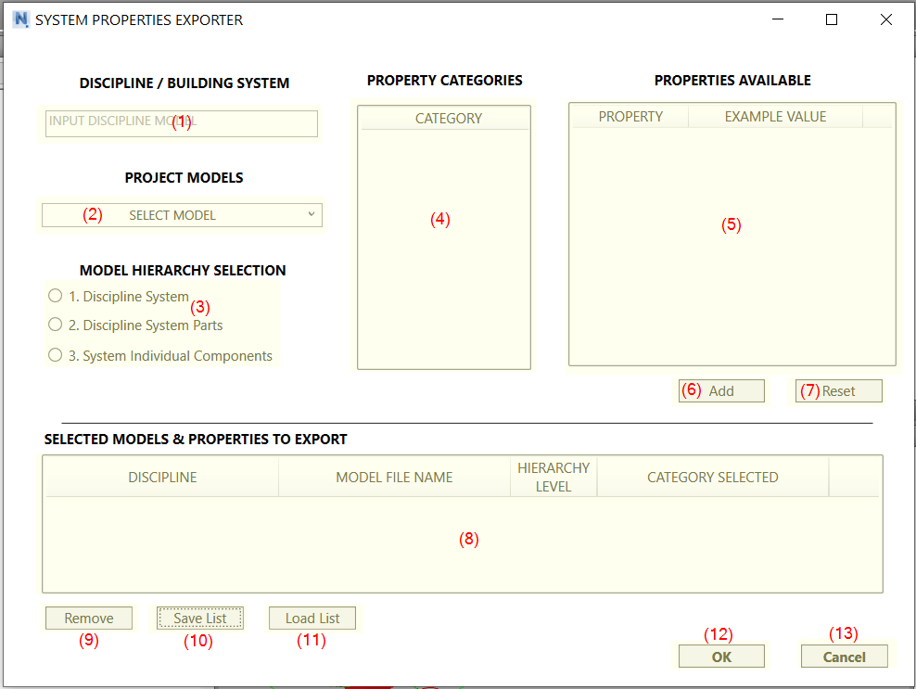Save the export list with Save List

click(200, 618)
